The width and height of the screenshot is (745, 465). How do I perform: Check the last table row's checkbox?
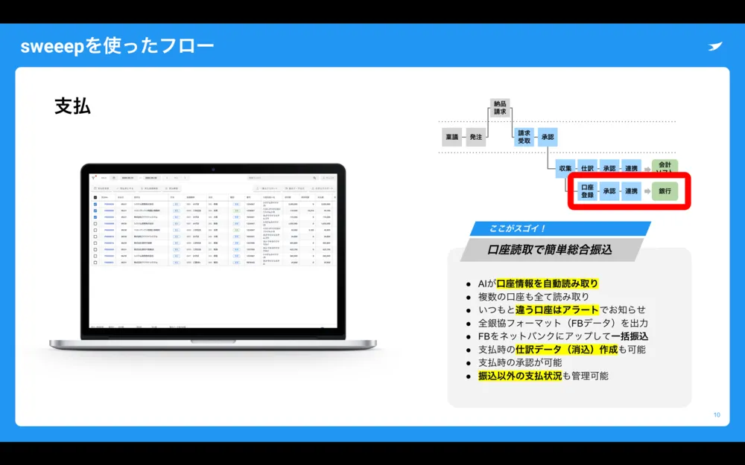click(x=95, y=263)
